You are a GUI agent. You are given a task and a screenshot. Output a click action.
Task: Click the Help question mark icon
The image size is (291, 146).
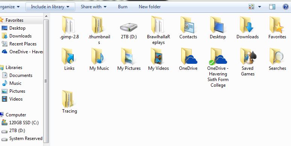point(286,7)
